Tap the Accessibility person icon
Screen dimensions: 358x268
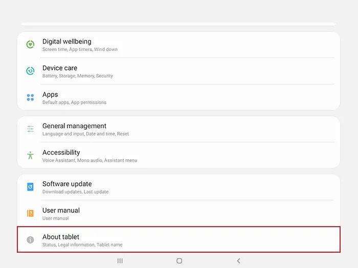[x=30, y=155]
